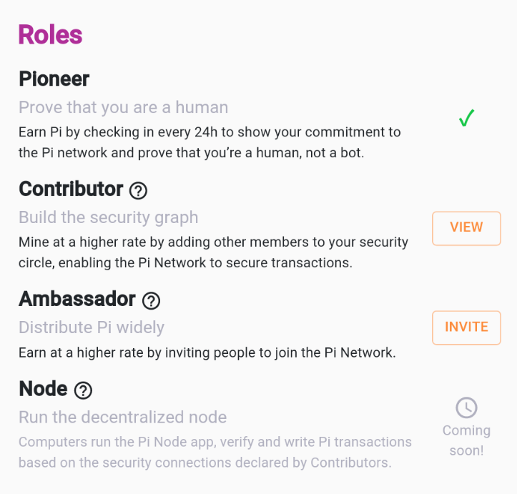Open the Ambassador help question-mark icon
Screen dimensions: 517x494
click(151, 300)
